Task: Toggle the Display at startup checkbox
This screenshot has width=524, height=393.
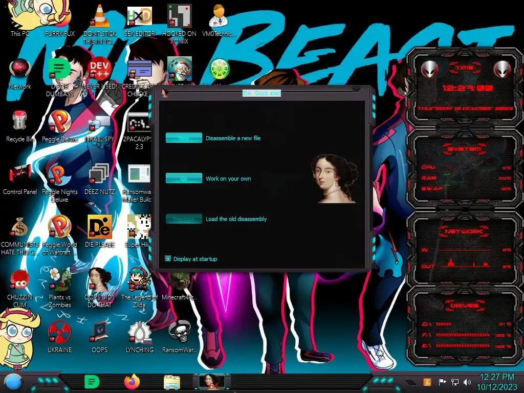Action: click(x=168, y=258)
